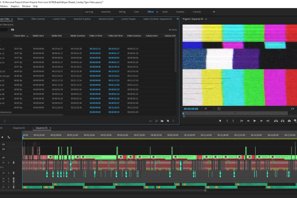Click the timeline horizontal zoom handle at the bottom
Screen dimensions: 297x198
pos(205,190)
